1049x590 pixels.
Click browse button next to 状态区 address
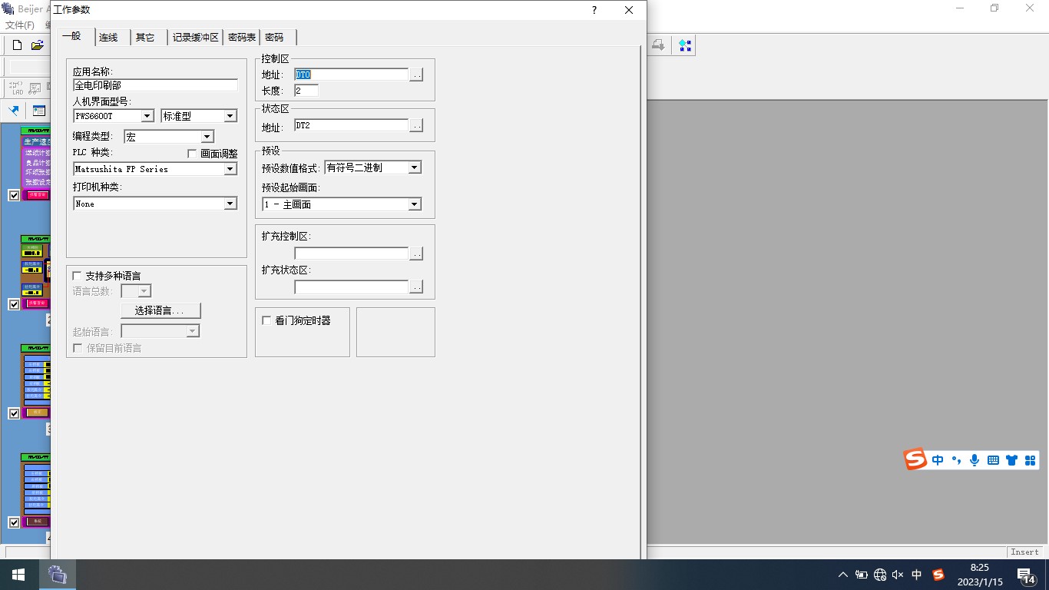(415, 126)
